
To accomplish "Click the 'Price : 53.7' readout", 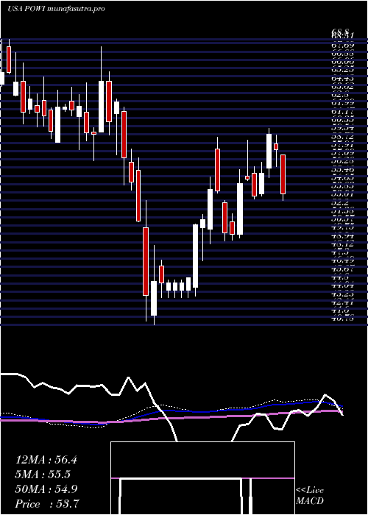I will [47, 504].
